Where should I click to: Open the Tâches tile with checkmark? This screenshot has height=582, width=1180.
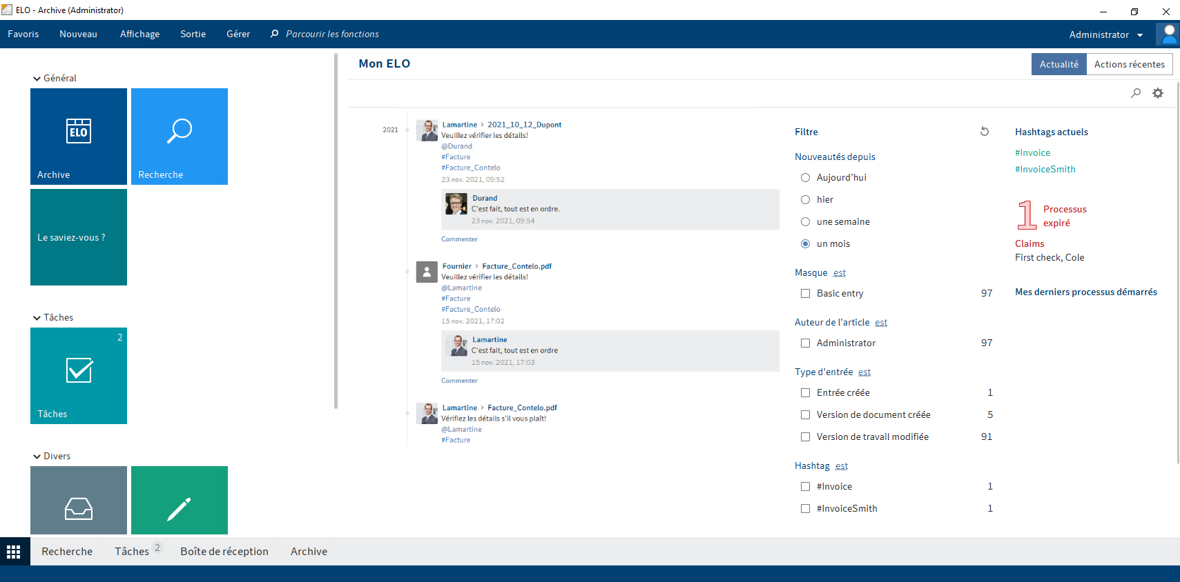point(79,376)
